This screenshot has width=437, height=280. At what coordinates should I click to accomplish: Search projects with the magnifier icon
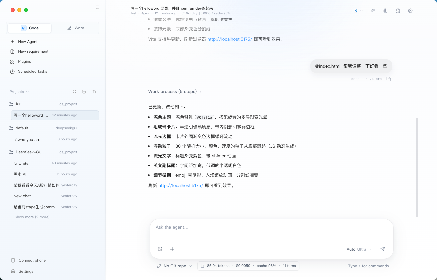(x=75, y=92)
